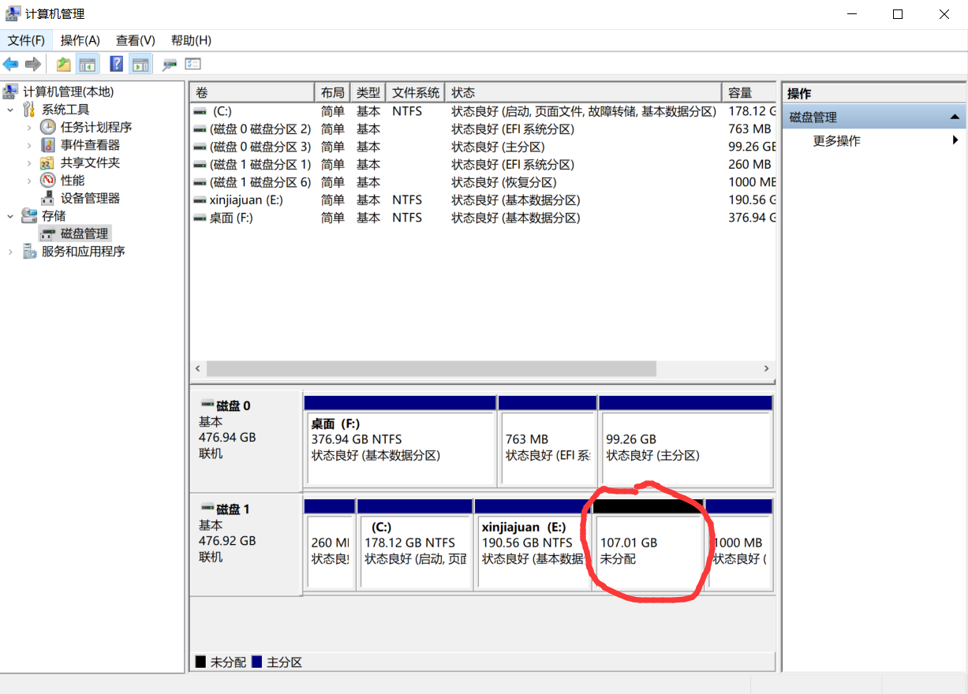
Task: Click the 服务和应用程序 server icon
Action: tap(29, 252)
